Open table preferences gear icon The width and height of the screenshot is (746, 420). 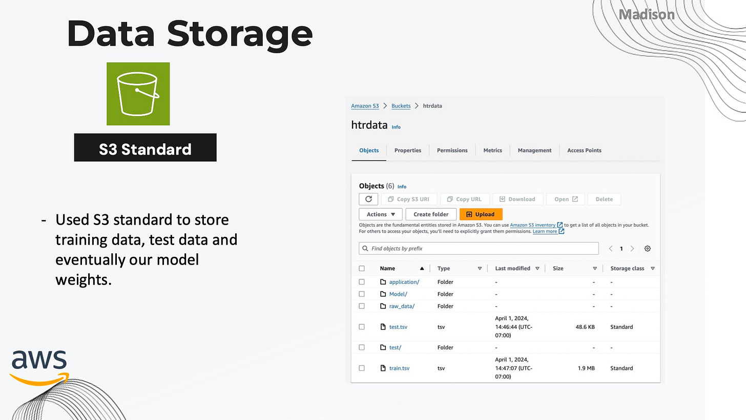pyautogui.click(x=648, y=249)
